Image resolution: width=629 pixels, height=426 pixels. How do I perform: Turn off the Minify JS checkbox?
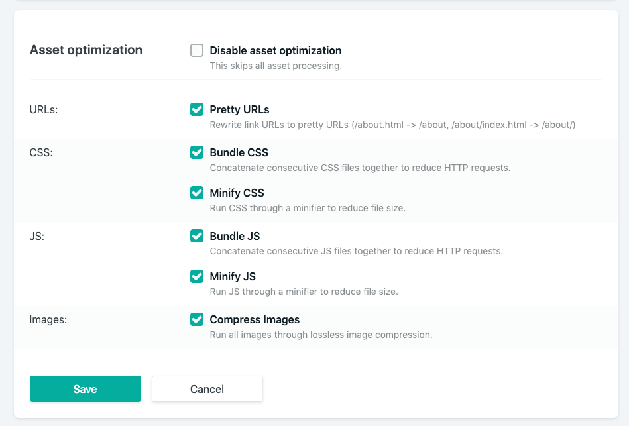coord(197,276)
